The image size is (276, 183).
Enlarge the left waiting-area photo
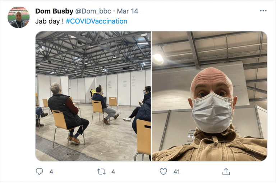(x=93, y=96)
